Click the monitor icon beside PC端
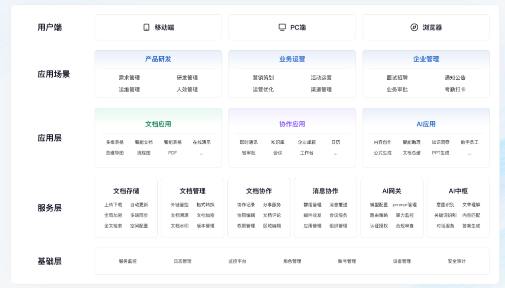 (x=282, y=27)
